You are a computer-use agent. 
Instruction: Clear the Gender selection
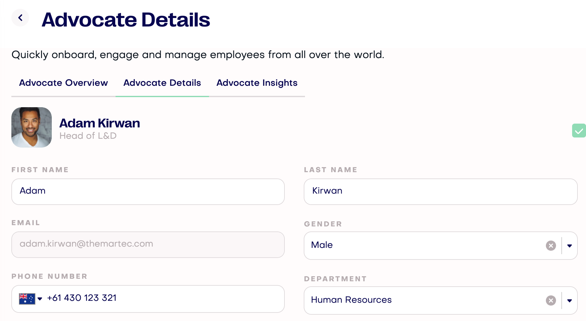551,246
